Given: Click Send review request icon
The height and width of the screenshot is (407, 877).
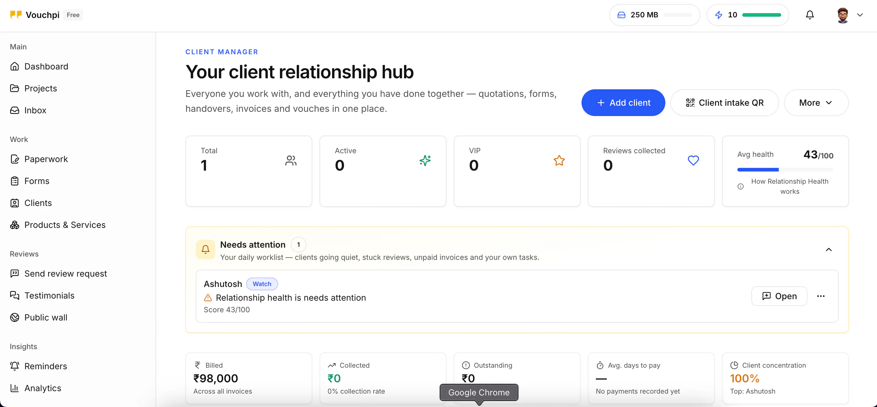Looking at the screenshot, I should tap(15, 274).
